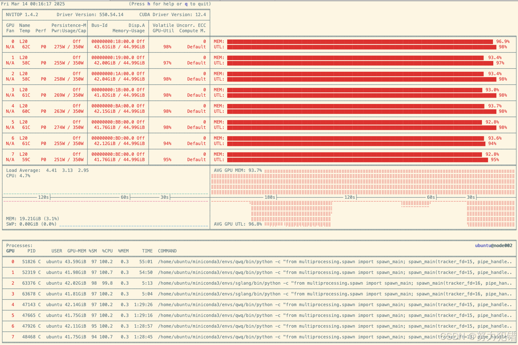Click the COMMAND column header
Screen dimensions: 518x345
point(167,251)
